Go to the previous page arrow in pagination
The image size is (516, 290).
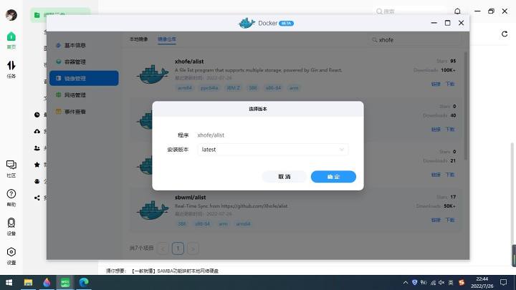(x=163, y=248)
